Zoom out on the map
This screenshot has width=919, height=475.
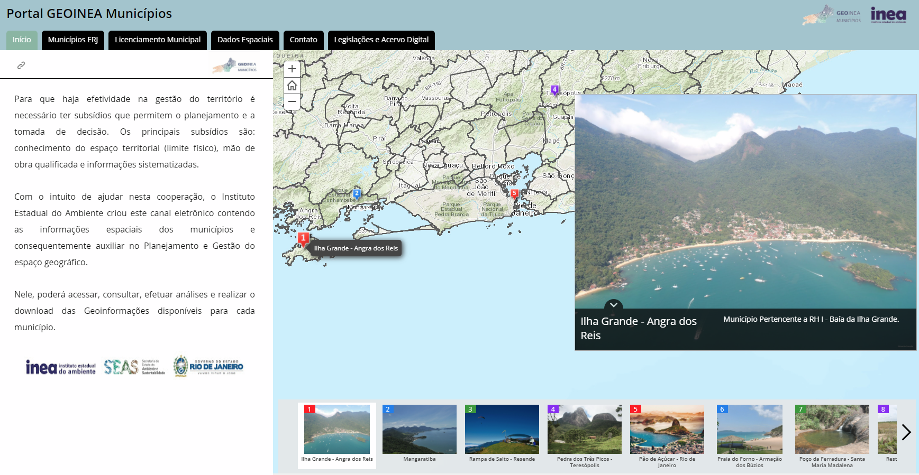point(292,101)
